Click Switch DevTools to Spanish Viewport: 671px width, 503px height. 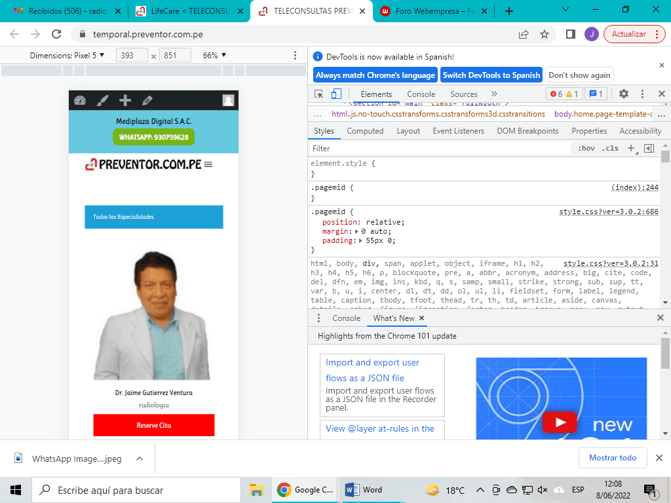coord(491,75)
